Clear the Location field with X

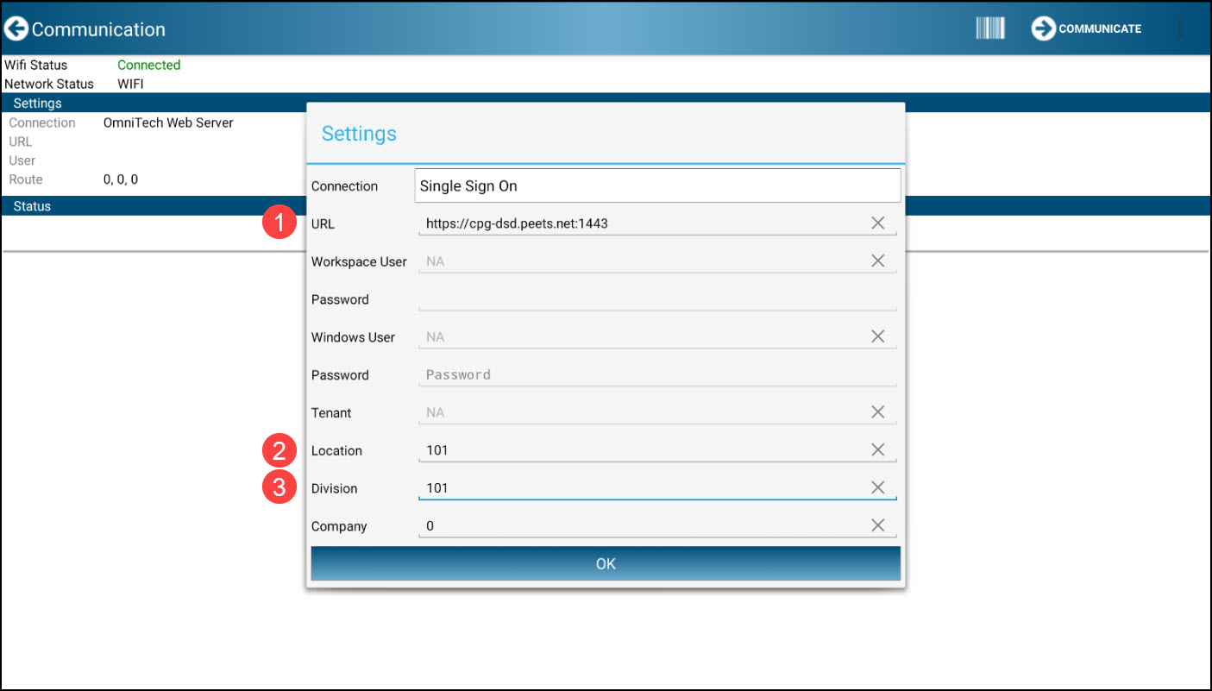877,450
